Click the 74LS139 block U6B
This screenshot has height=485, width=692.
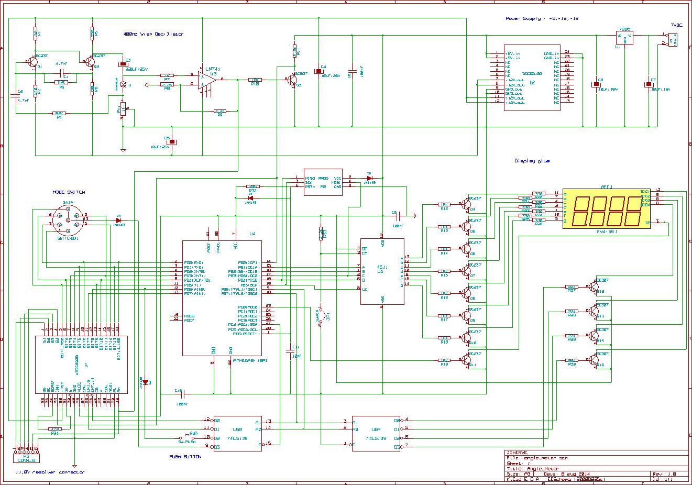(x=237, y=434)
